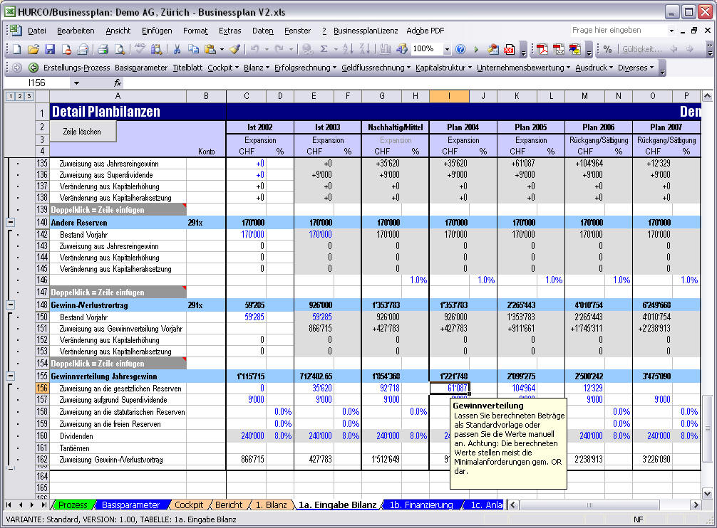Open the Adobe PDF menu

tap(425, 31)
